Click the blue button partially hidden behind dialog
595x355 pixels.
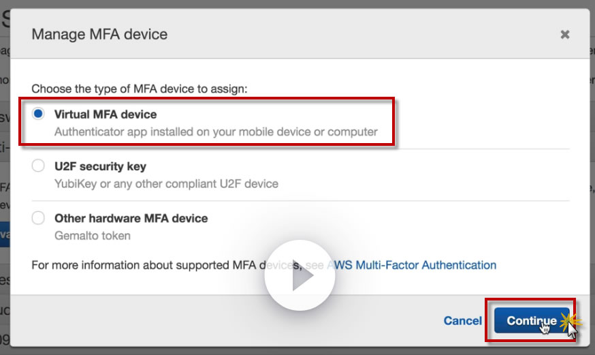tap(5, 236)
